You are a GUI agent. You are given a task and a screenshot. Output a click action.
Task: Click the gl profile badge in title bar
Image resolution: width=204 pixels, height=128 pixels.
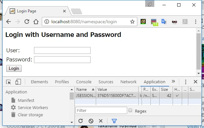[x=150, y=4]
